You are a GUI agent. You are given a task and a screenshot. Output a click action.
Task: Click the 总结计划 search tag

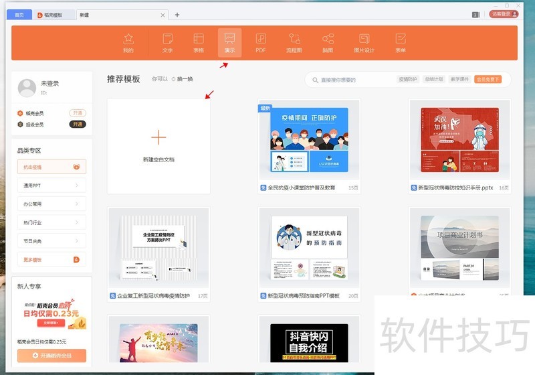point(433,79)
